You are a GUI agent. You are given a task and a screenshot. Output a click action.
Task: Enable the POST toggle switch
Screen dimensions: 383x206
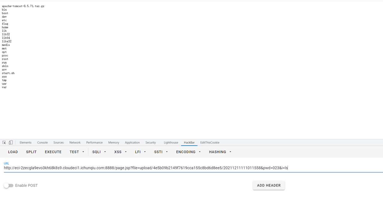tap(9, 185)
